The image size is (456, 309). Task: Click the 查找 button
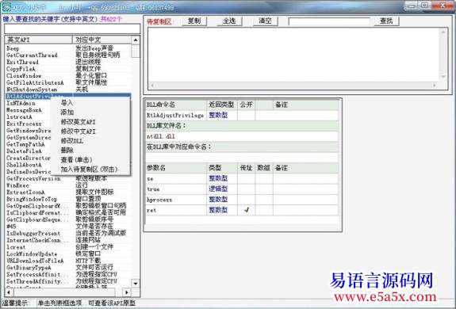click(386, 21)
